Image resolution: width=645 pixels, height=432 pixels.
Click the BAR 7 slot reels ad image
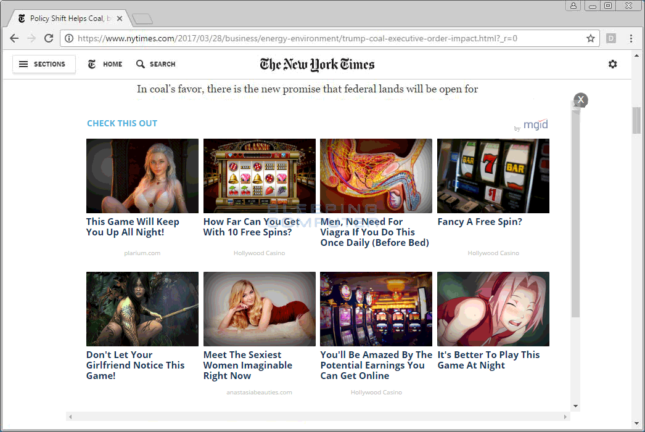493,176
